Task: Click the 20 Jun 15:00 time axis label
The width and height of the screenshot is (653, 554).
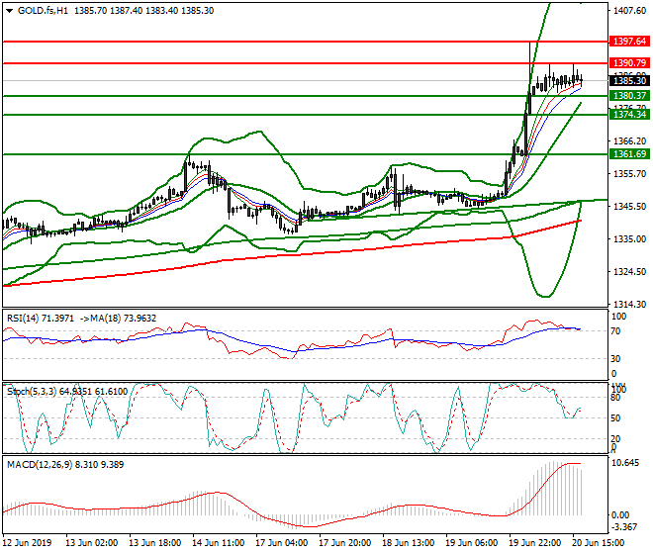Action: [599, 543]
